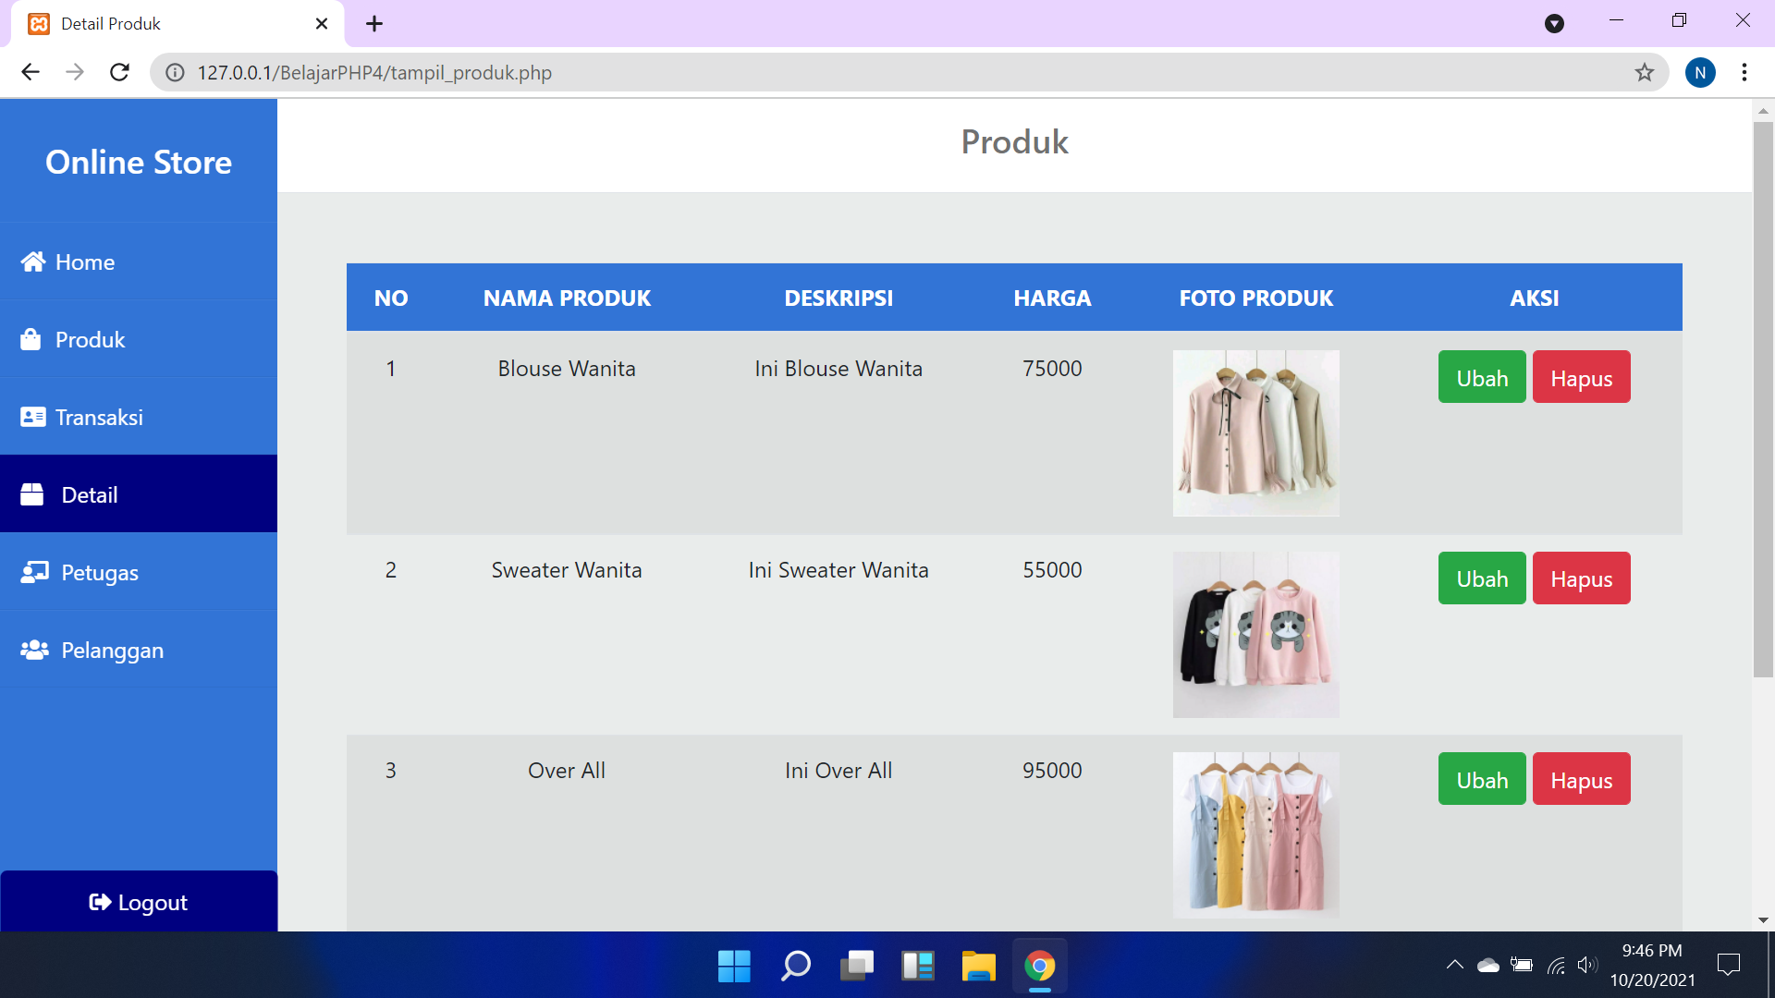1775x998 pixels.
Task: Open a new browser tab
Action: pos(373,23)
